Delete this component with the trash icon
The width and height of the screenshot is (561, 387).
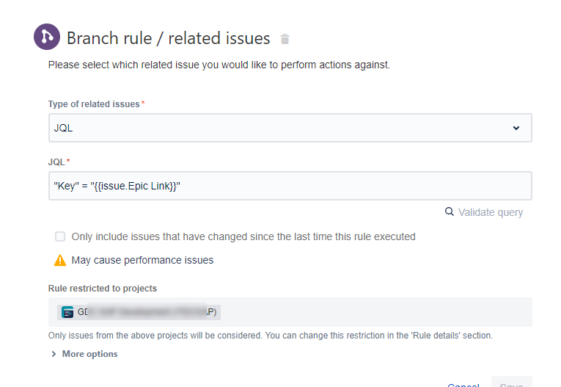click(x=285, y=39)
